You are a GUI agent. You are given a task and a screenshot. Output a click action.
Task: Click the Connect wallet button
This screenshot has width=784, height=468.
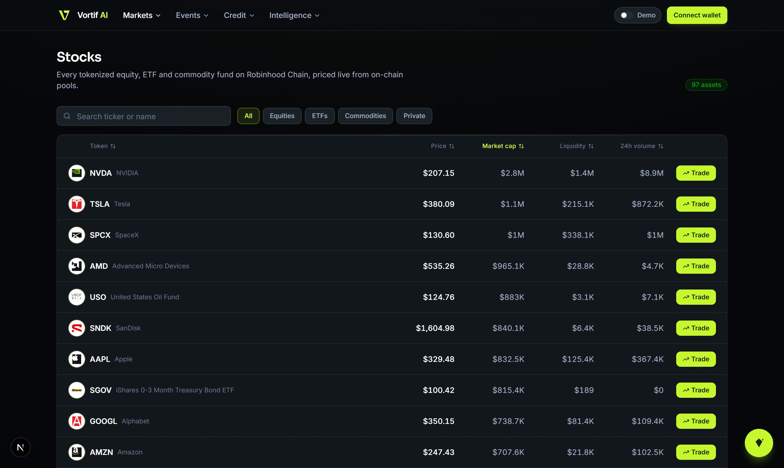[x=697, y=15]
